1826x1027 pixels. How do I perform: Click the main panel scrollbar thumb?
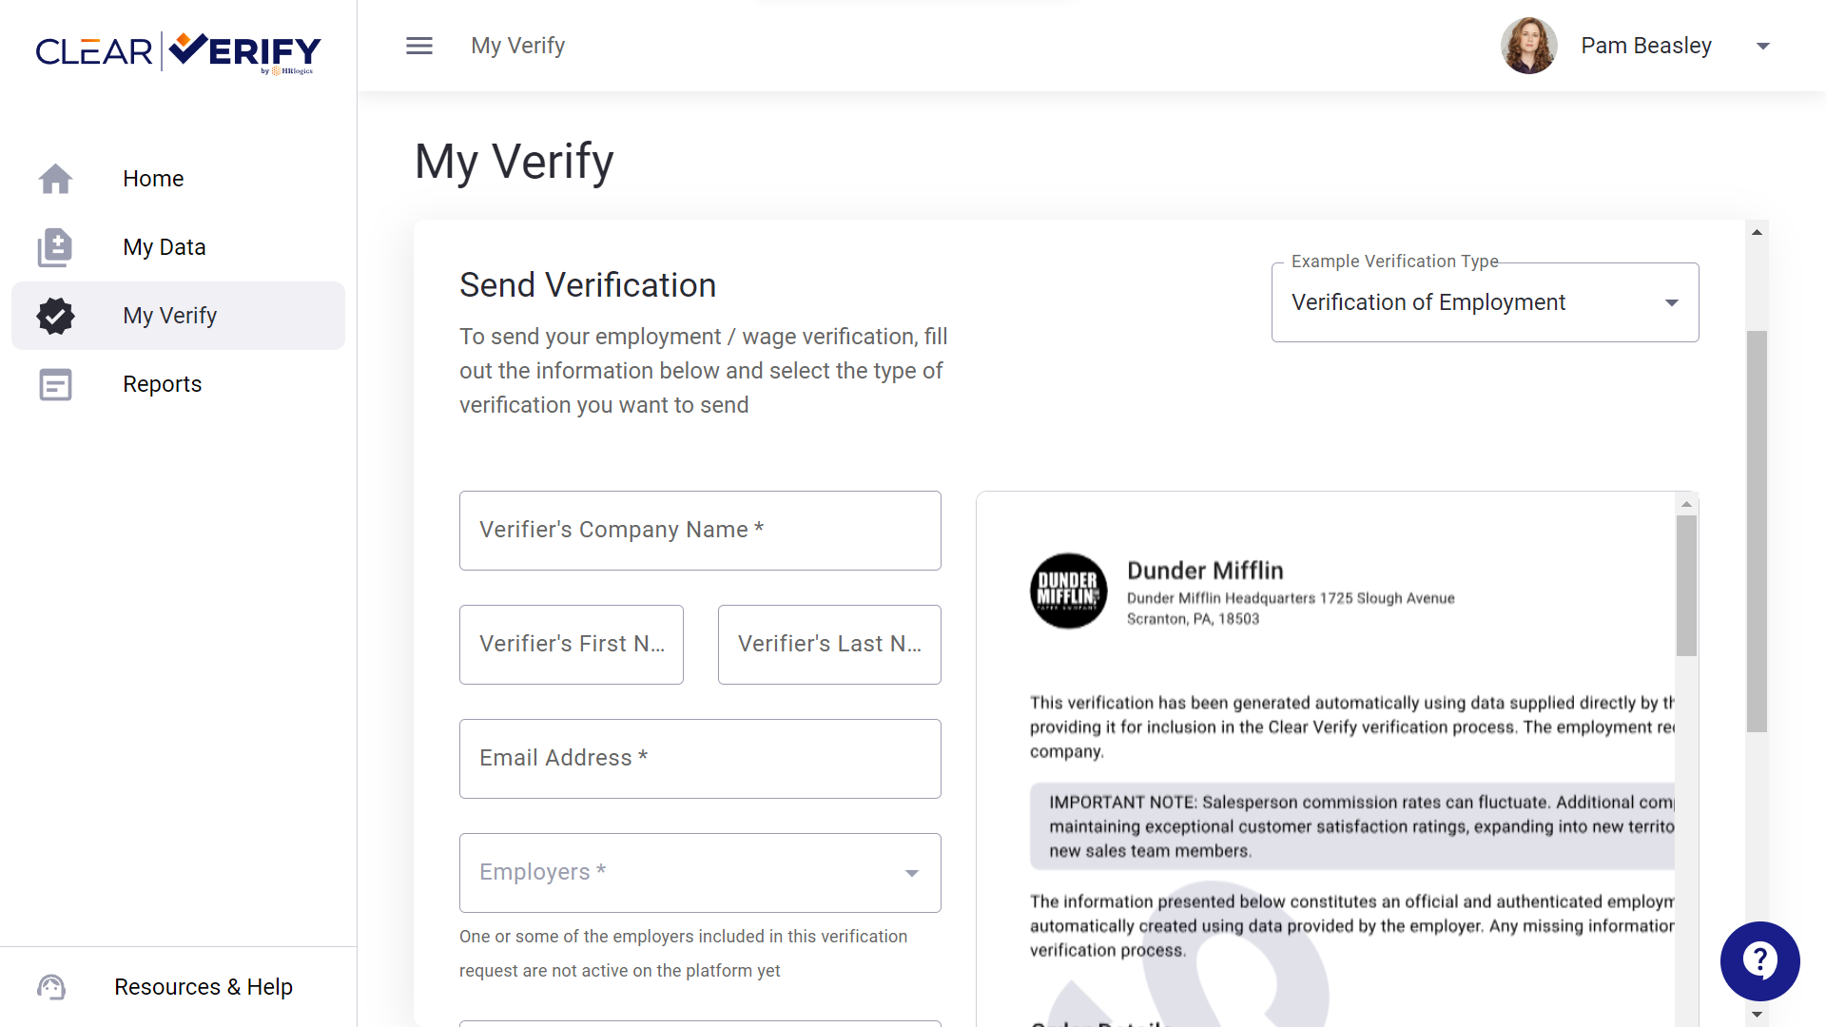pos(1757,532)
